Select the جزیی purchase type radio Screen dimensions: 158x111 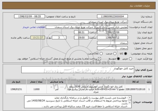pyautogui.click(x=130, y=59)
